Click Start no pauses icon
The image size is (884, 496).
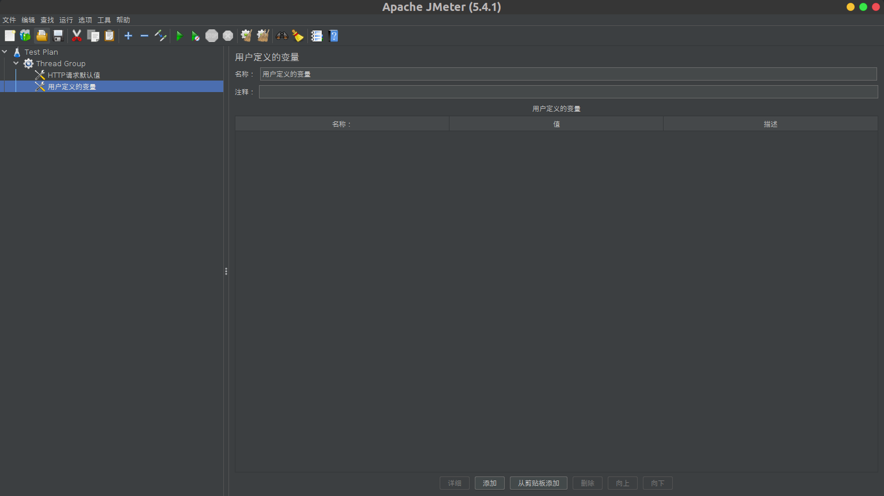pos(195,36)
